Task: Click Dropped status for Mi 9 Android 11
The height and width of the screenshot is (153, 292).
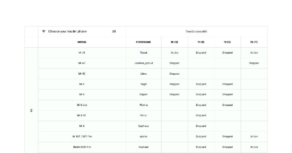Action: (201, 126)
